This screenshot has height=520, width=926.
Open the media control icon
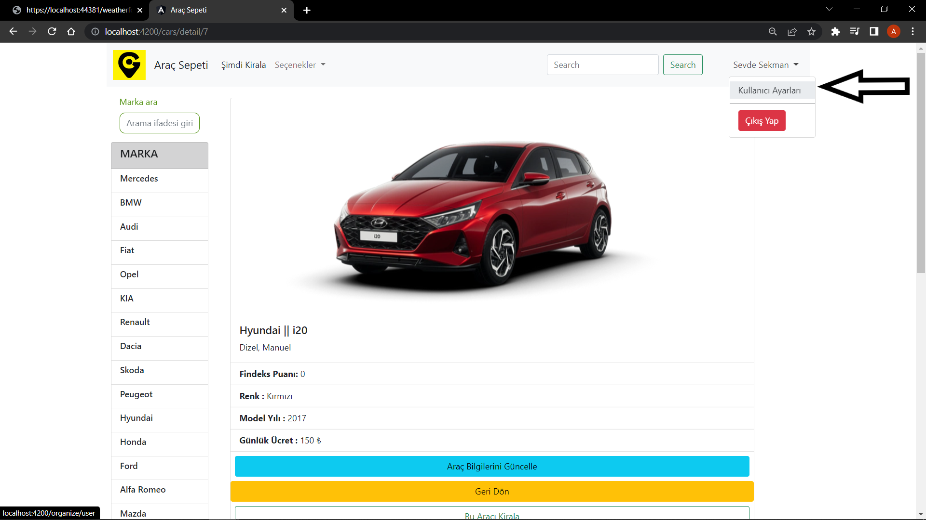pyautogui.click(x=855, y=31)
